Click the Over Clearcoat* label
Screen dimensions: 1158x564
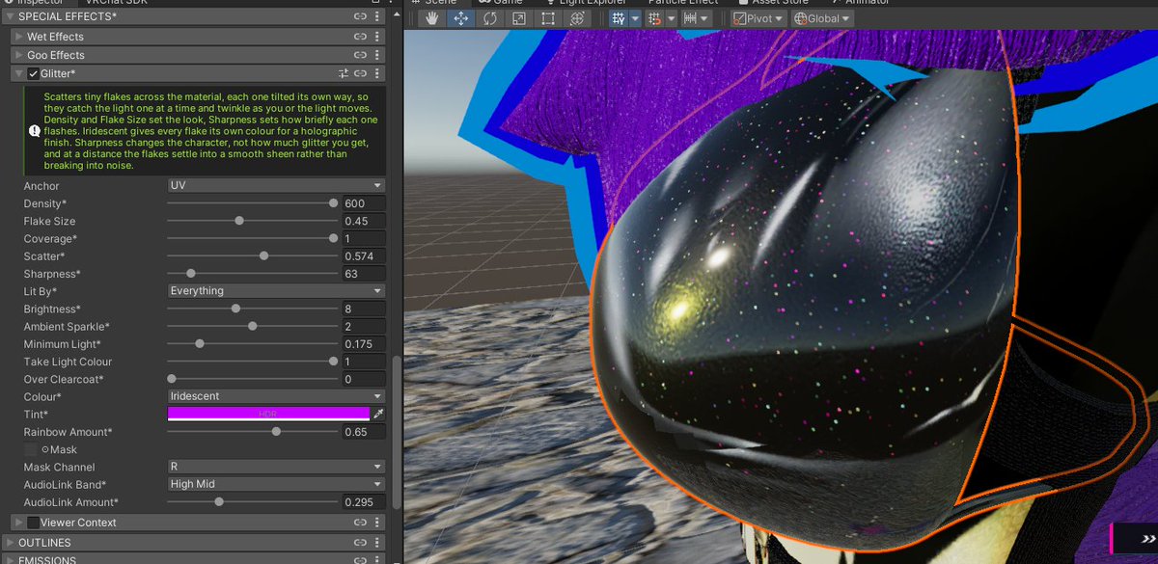tap(64, 379)
